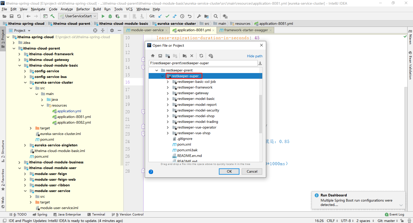
Task: Go to home directory in Open dialog
Action: [x=153, y=56]
